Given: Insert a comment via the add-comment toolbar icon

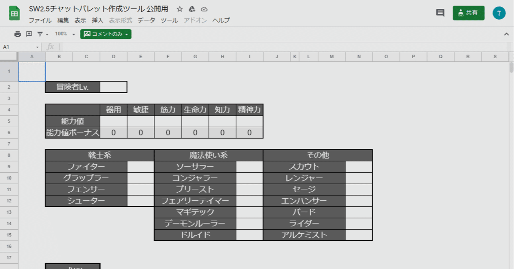Looking at the screenshot, I should click(28, 34).
